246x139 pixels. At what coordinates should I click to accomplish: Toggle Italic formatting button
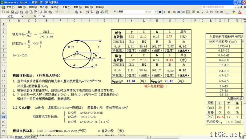[165, 12]
